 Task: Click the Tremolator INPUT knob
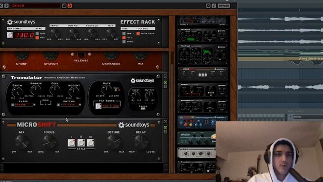136,95
